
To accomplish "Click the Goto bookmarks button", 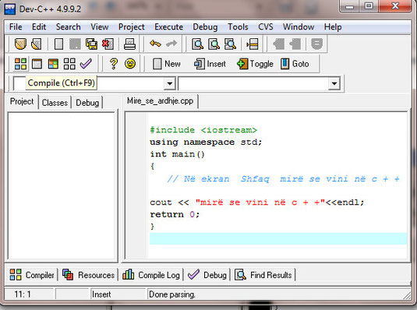I will click(295, 64).
